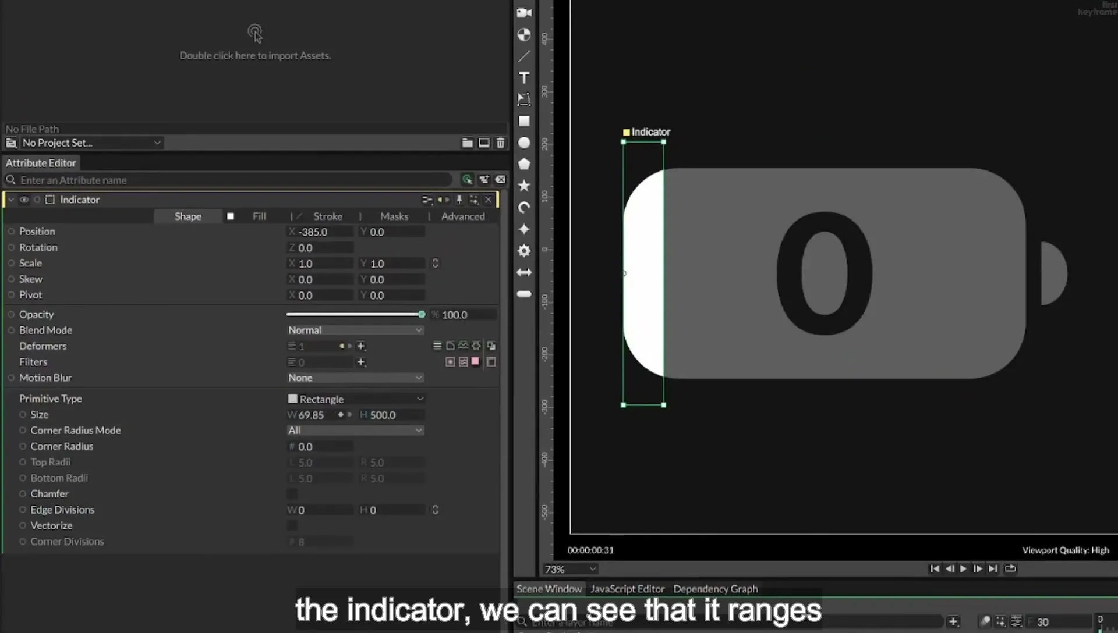Adjust the Opacity slider
Viewport: 1118px width, 633px height.
(355, 314)
